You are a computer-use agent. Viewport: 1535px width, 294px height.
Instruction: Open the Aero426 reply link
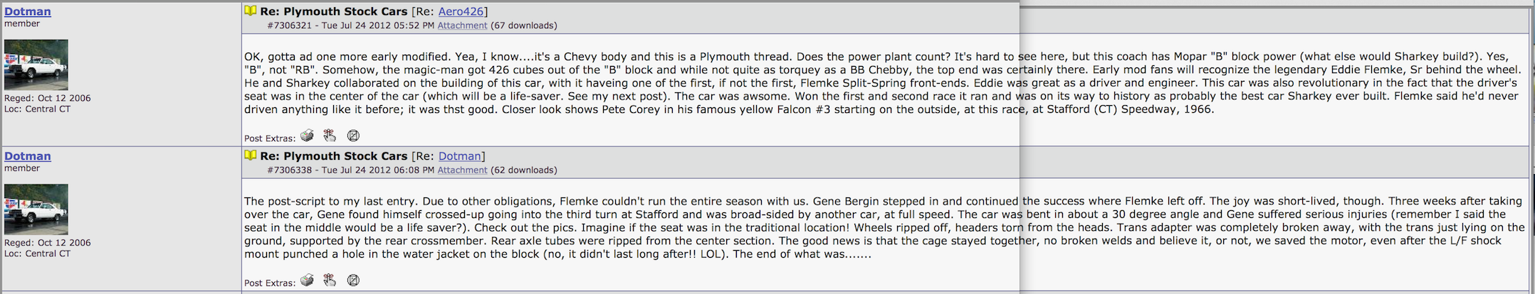coord(461,11)
